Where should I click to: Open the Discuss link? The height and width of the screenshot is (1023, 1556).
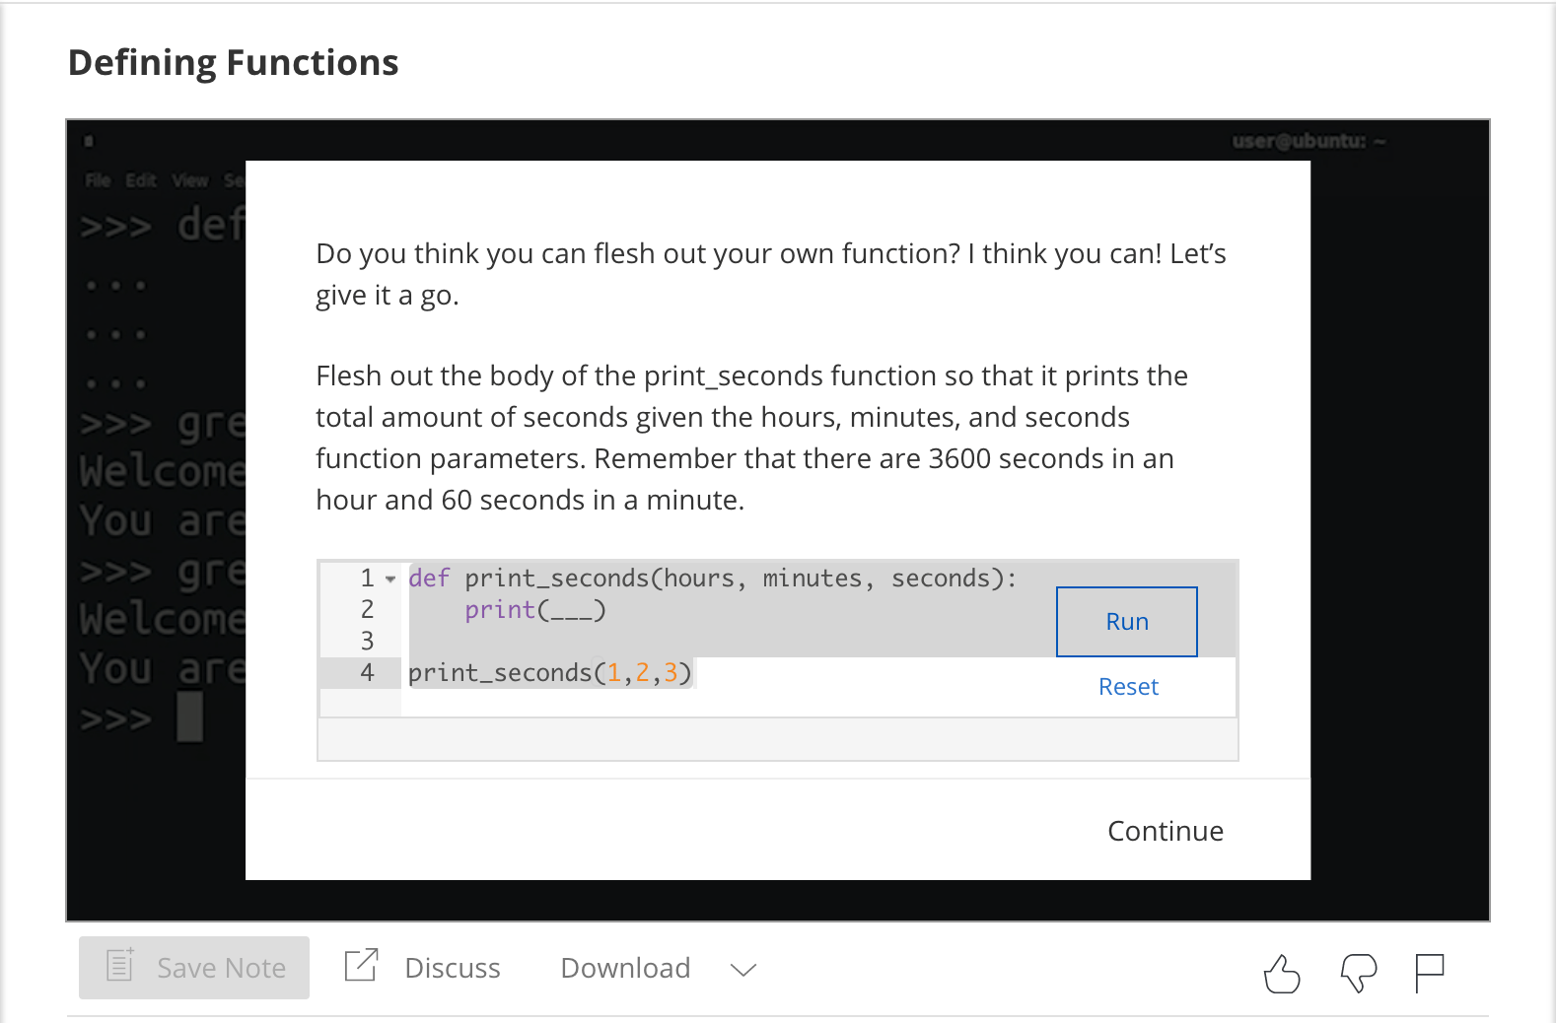pos(453,968)
